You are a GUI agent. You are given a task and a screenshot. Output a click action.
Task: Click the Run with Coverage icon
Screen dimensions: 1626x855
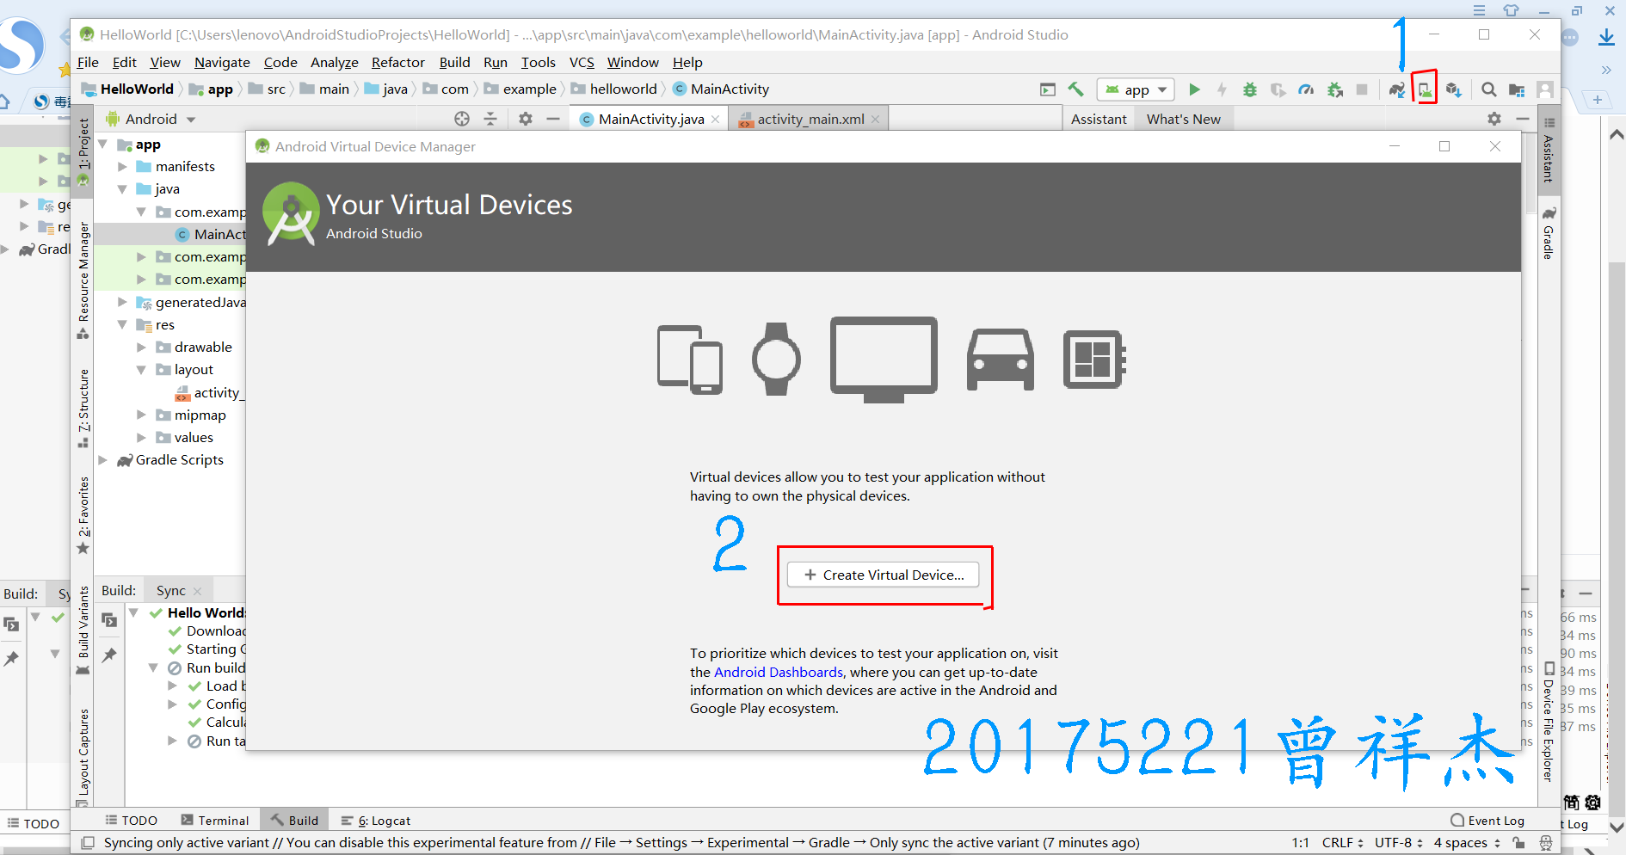1278,89
